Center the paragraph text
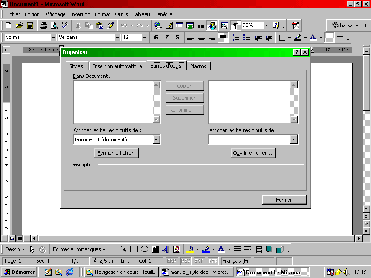 point(201,38)
